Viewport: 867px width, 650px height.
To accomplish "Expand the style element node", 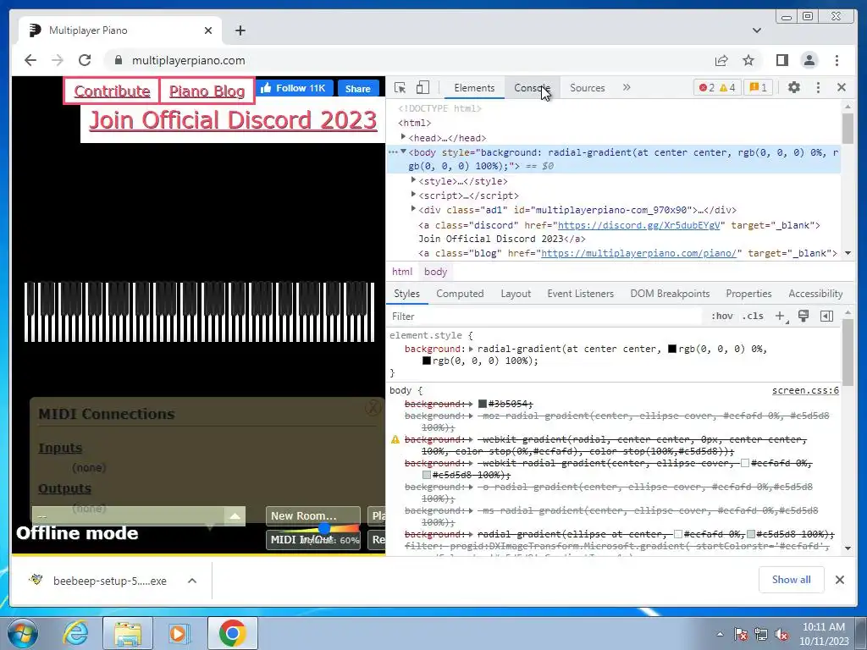I will tap(413, 180).
